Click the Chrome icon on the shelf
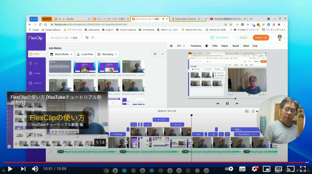The width and height of the screenshot is (312, 174). click(106, 170)
